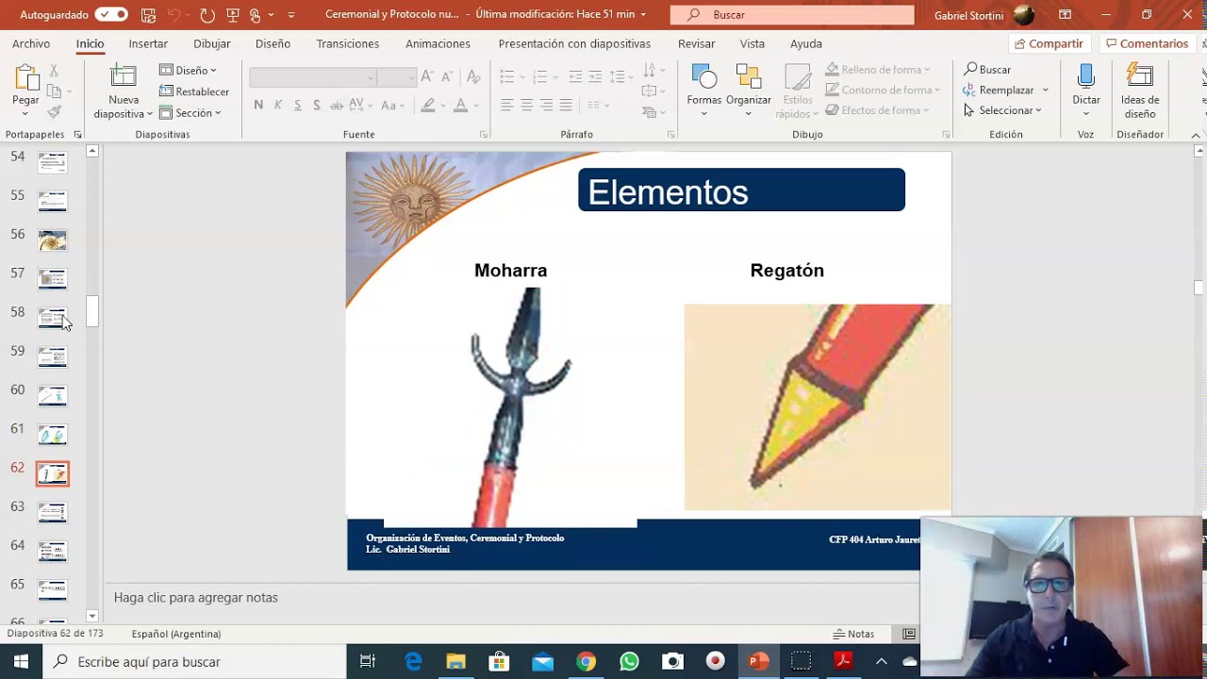Image resolution: width=1207 pixels, height=679 pixels.
Task: Click the clear formatting icon
Action: click(473, 77)
